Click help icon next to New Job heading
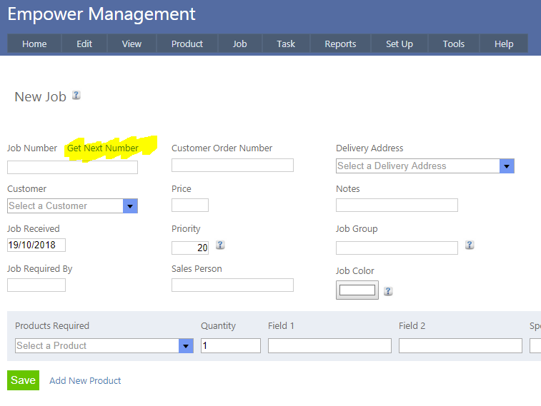The image size is (541, 406). [x=76, y=95]
